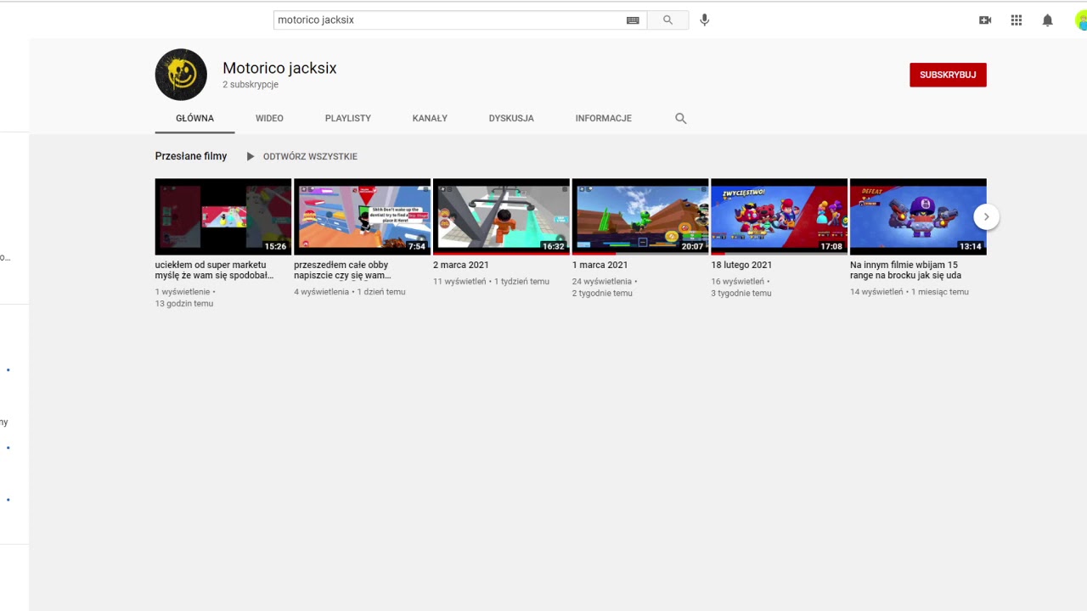Go to the Kanały tab
The width and height of the screenshot is (1087, 611).
[430, 118]
